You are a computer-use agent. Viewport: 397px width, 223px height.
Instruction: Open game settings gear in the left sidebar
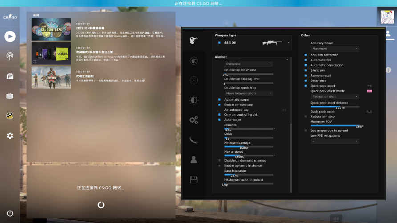point(10,136)
